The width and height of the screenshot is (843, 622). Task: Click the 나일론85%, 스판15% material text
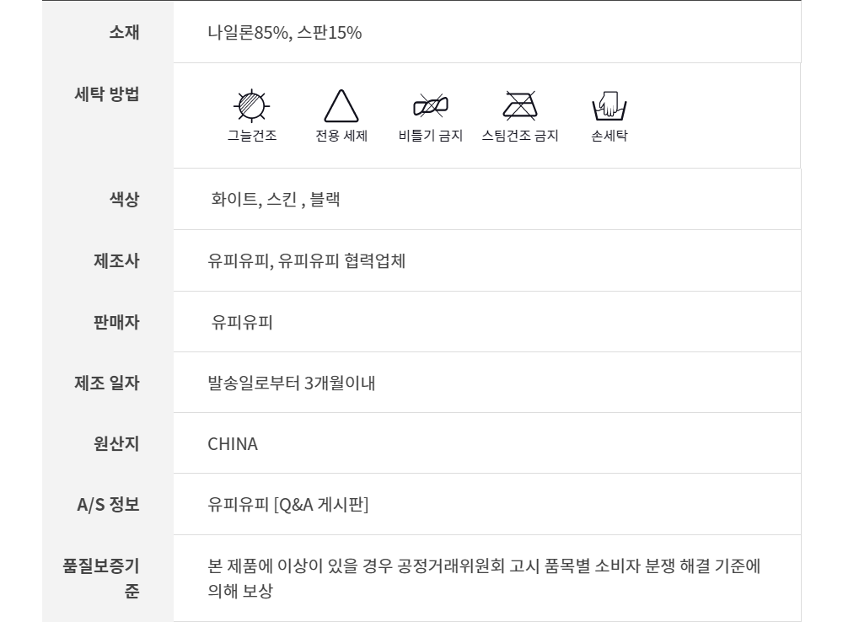[x=284, y=33]
